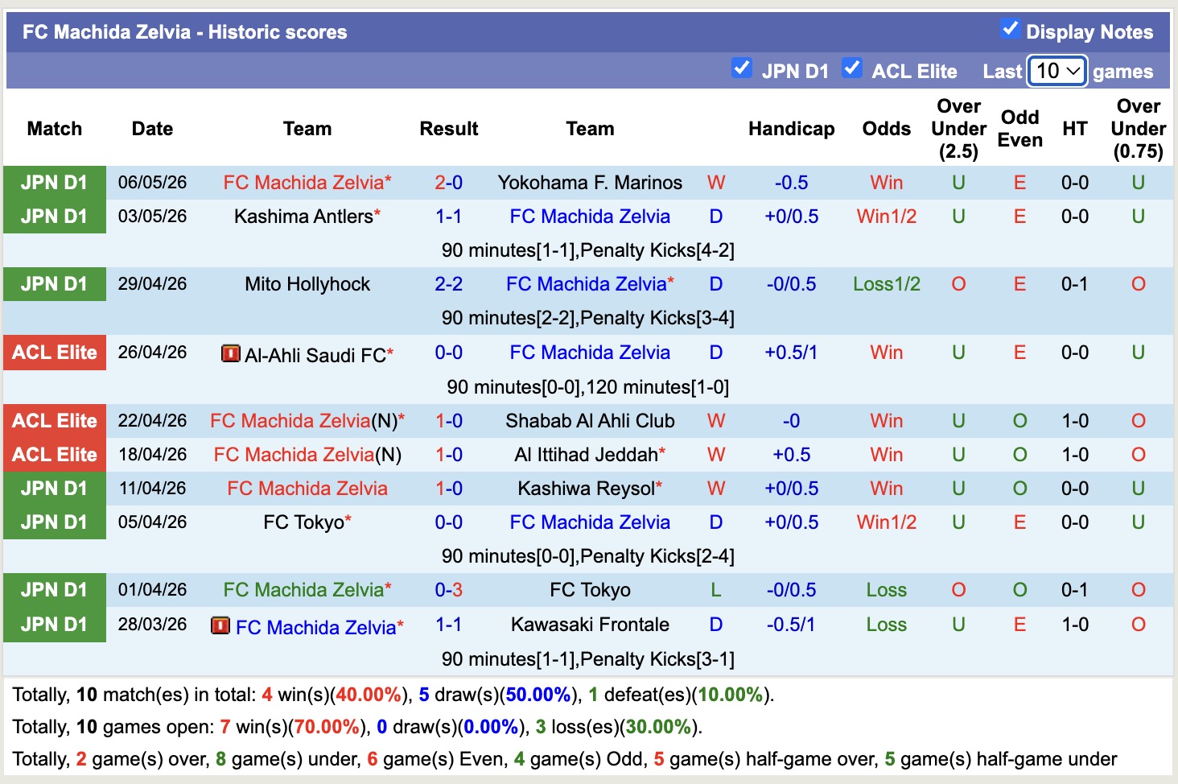This screenshot has width=1178, height=784.
Task: Click the L result in the 01/04/26 row
Action: click(x=715, y=590)
